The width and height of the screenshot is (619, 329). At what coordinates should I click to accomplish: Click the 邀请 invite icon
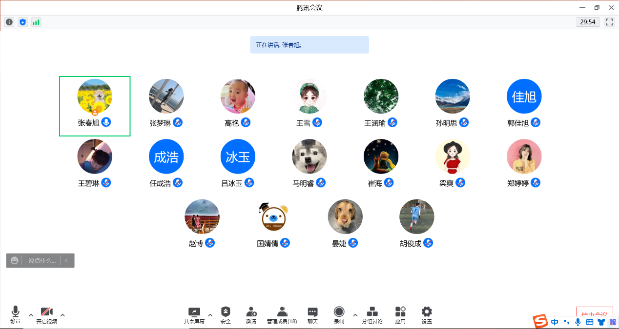(x=251, y=315)
